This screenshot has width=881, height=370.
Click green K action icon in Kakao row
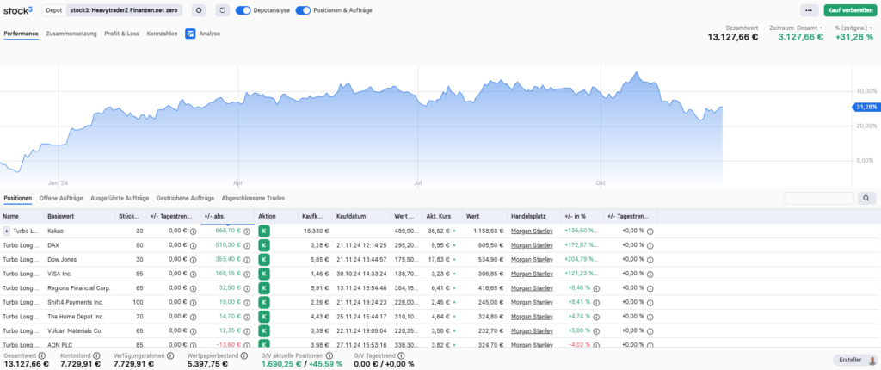(x=264, y=231)
